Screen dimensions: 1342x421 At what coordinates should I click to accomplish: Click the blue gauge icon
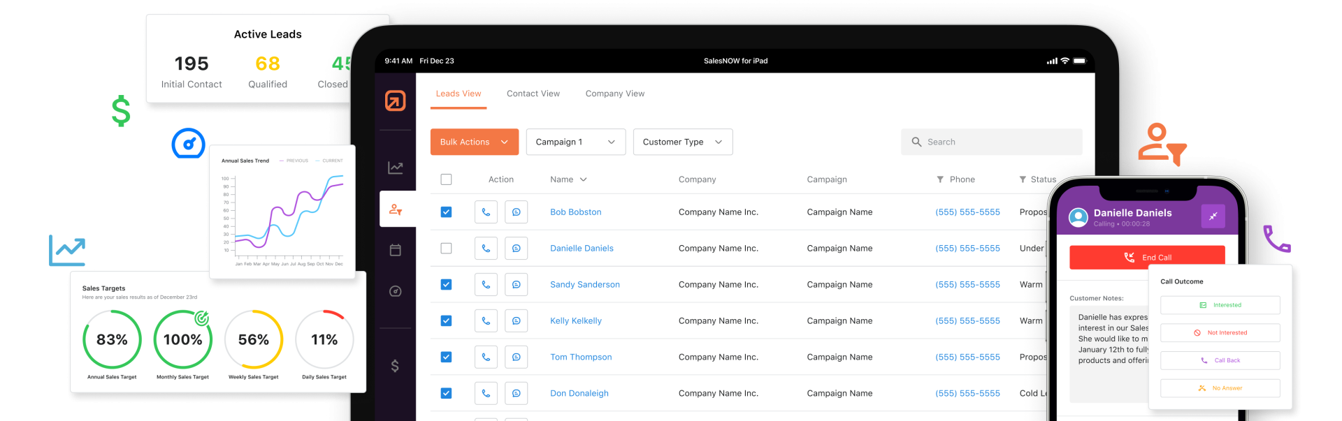click(189, 143)
